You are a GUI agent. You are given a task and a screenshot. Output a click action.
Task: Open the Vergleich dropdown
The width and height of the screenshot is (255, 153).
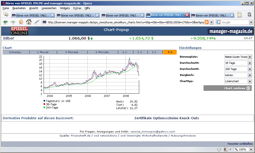click(250, 75)
